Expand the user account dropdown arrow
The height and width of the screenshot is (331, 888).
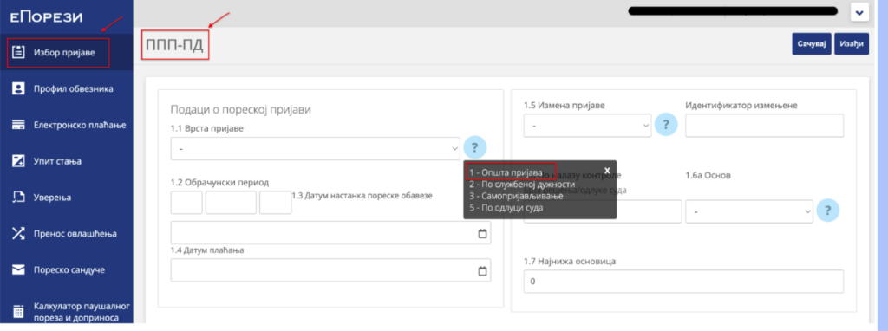click(x=859, y=11)
